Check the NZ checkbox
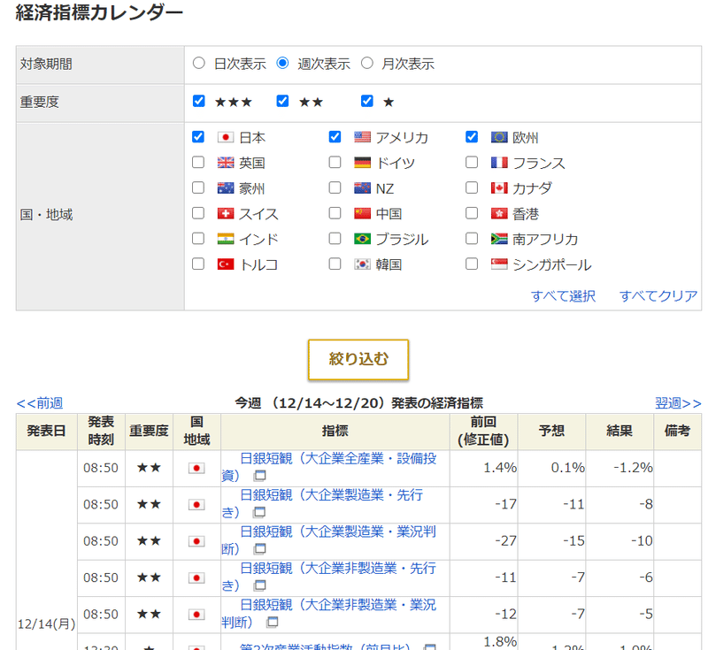This screenshot has height=650, width=708. click(x=335, y=187)
